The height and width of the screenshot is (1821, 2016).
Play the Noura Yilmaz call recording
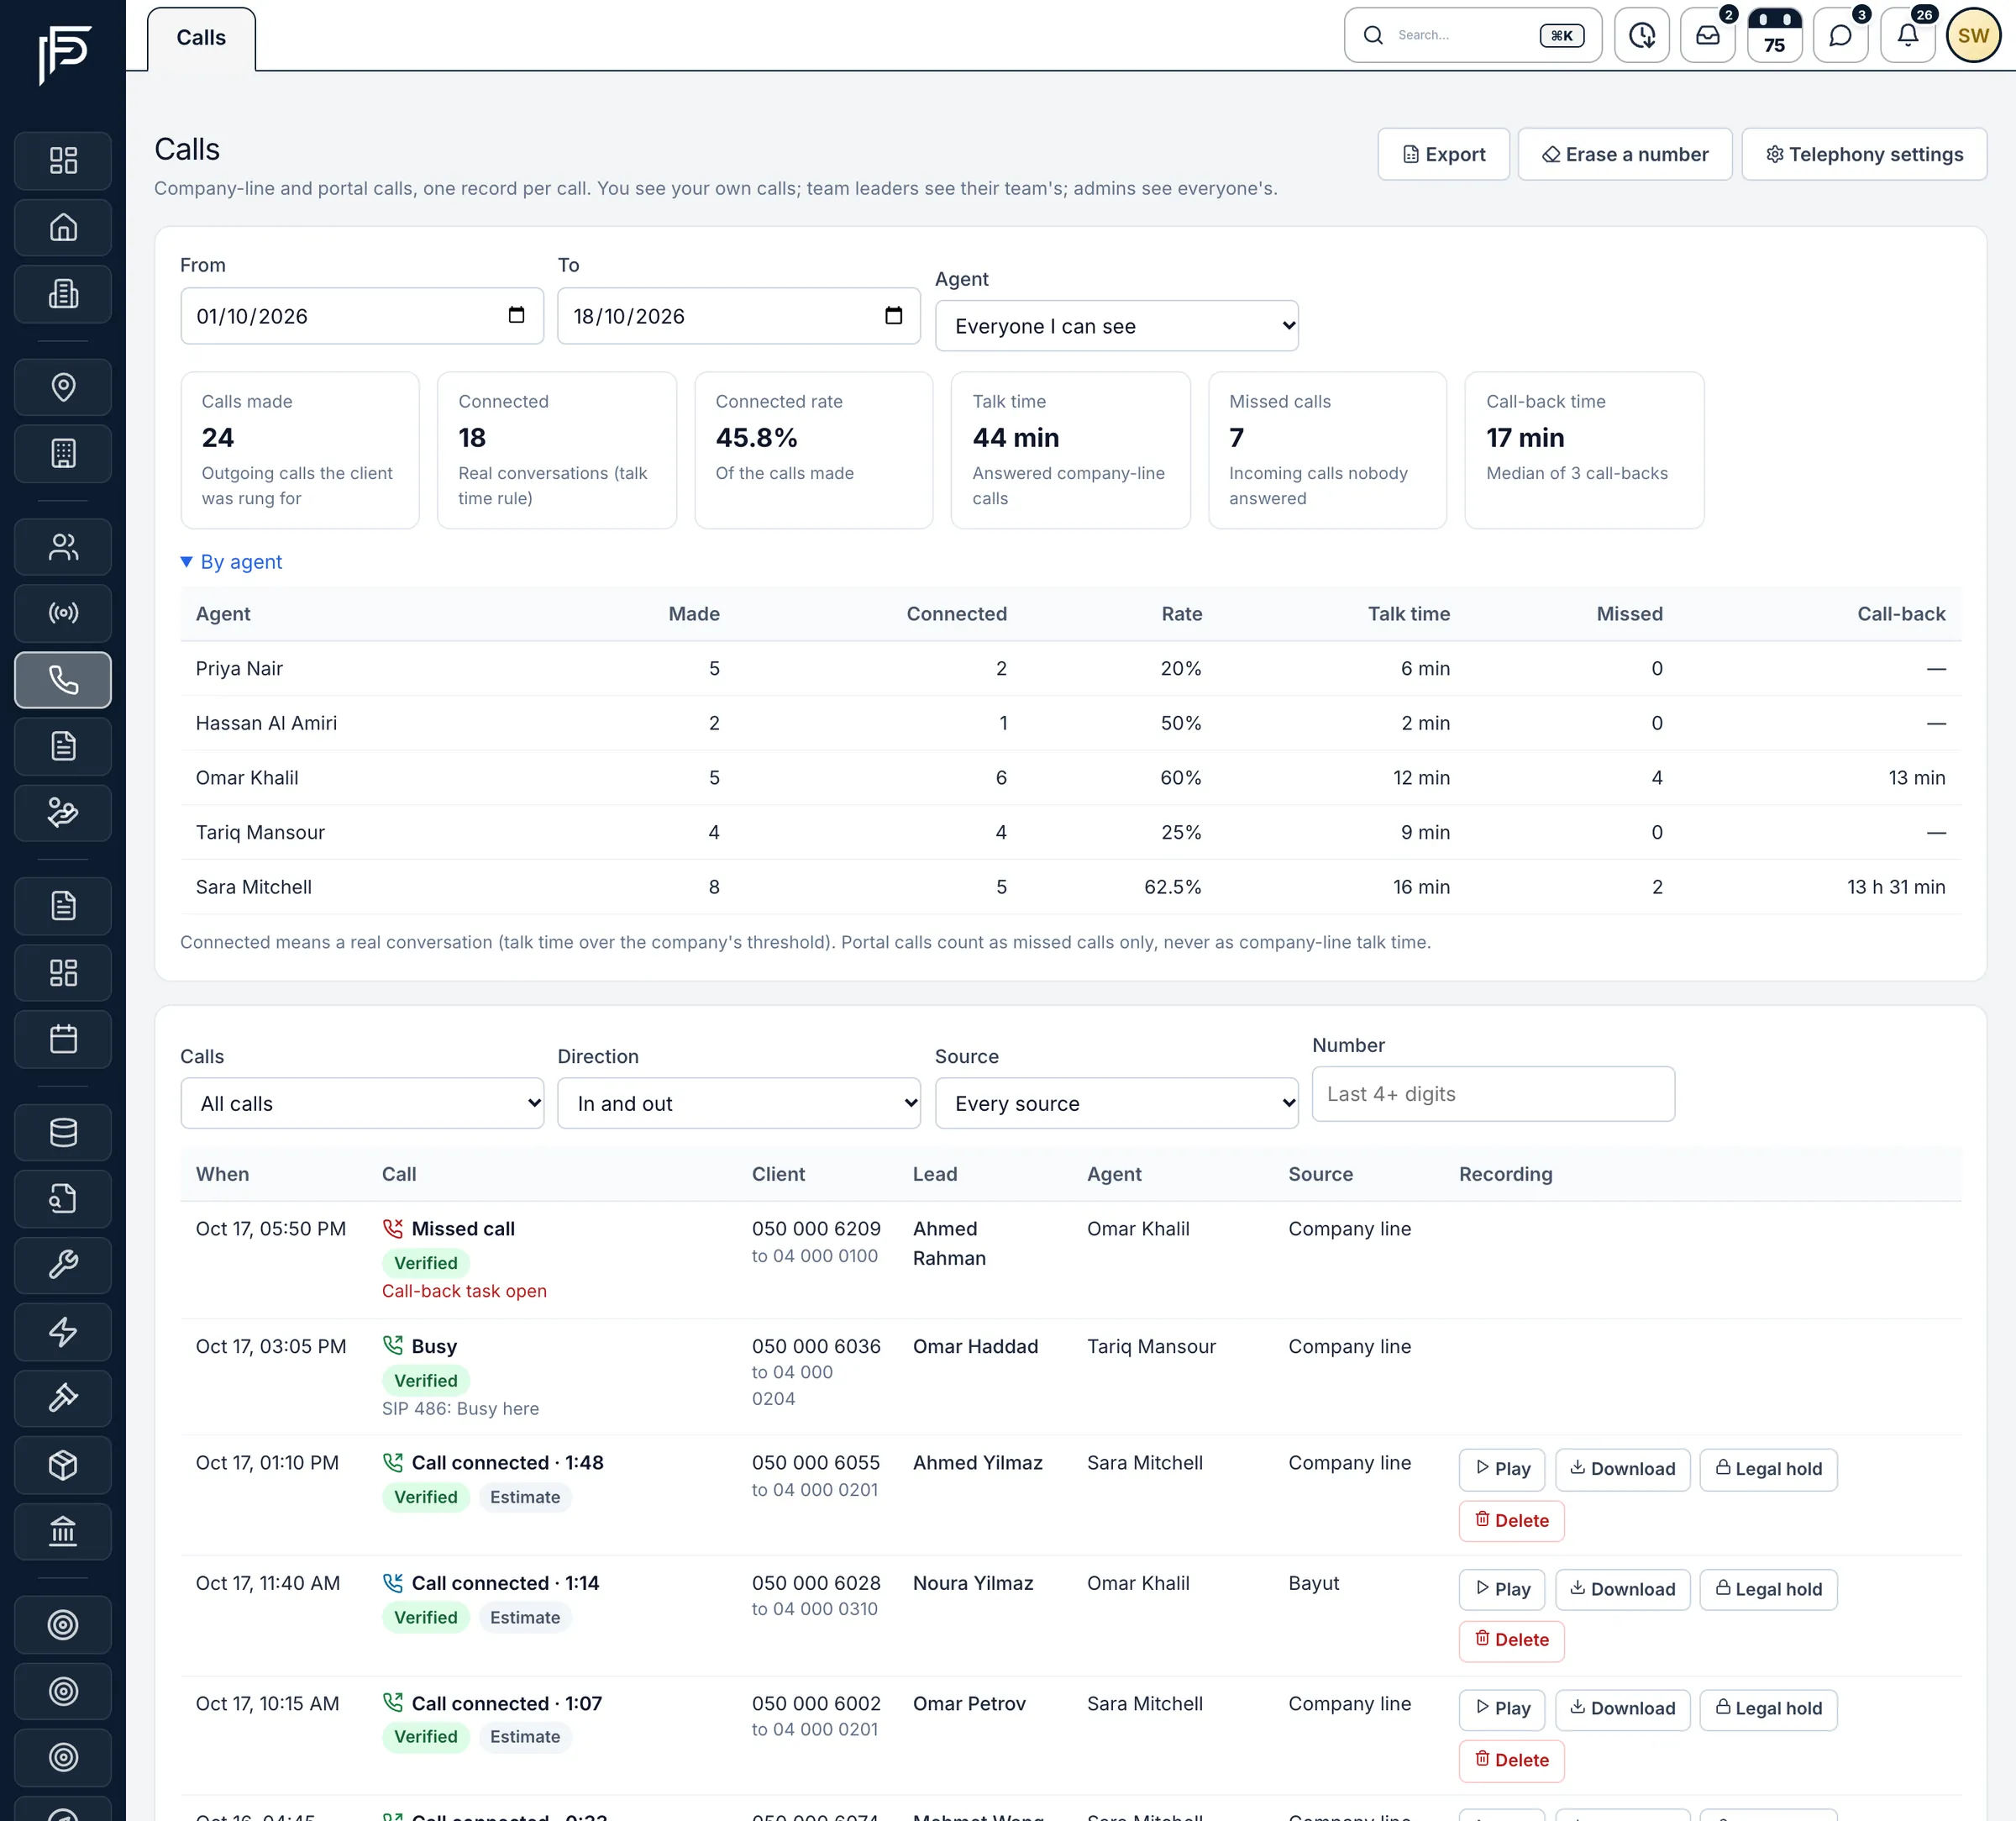point(1502,1590)
